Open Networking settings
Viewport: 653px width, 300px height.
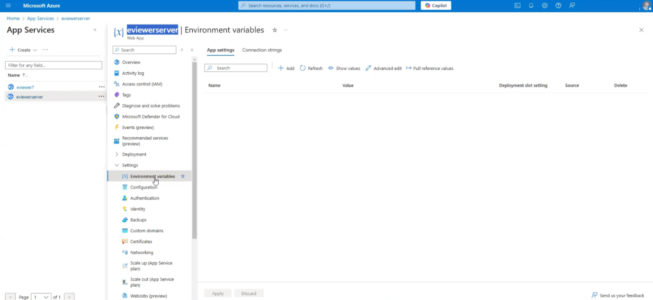click(142, 252)
